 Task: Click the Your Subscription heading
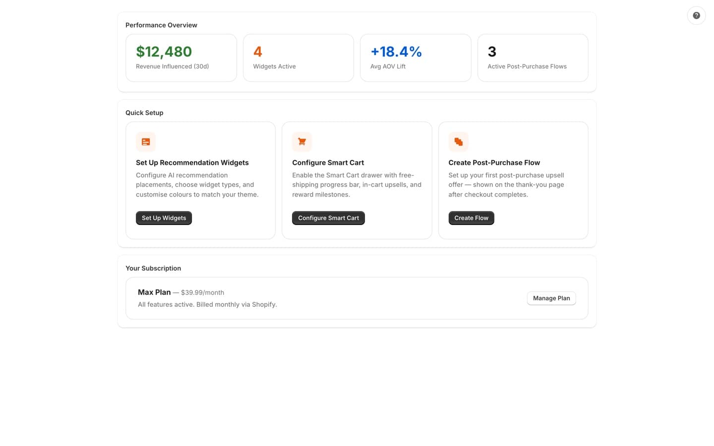click(x=153, y=269)
